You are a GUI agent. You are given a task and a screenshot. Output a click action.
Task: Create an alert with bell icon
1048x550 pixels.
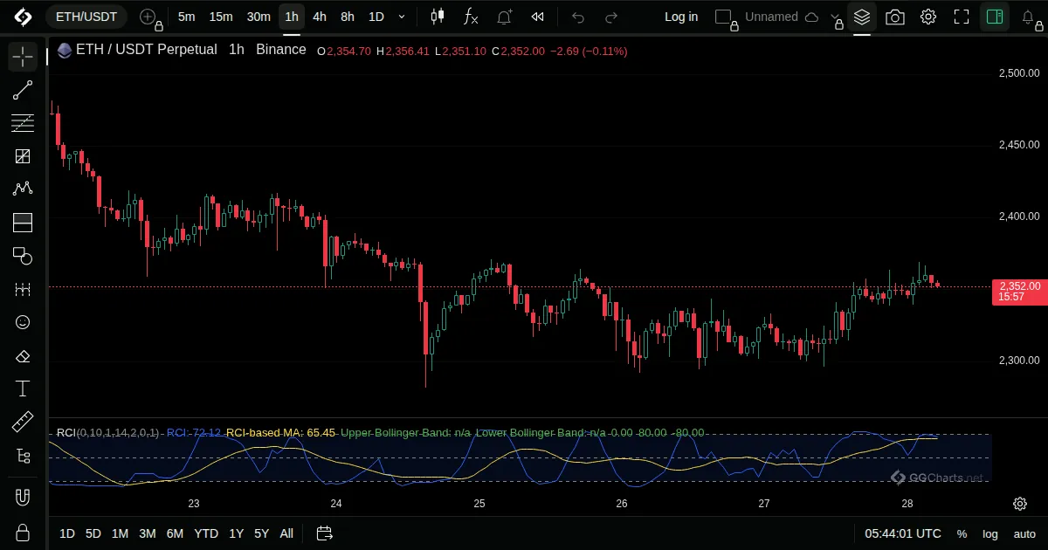coord(504,17)
